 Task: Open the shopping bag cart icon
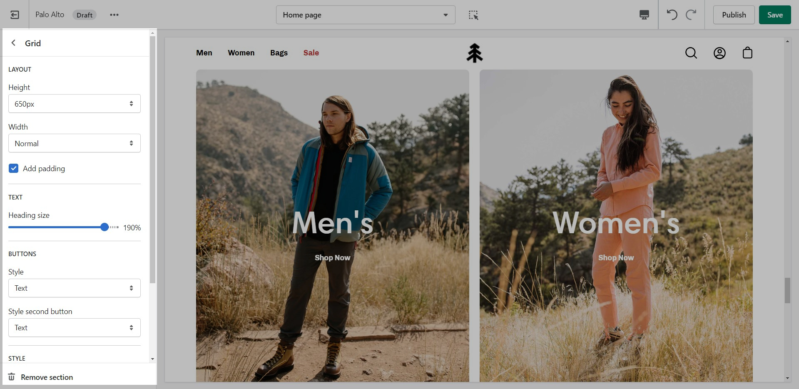pyautogui.click(x=747, y=53)
